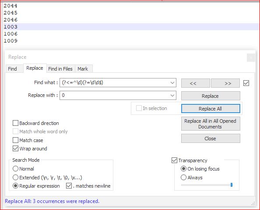Click the Replace button

[x=211, y=96]
